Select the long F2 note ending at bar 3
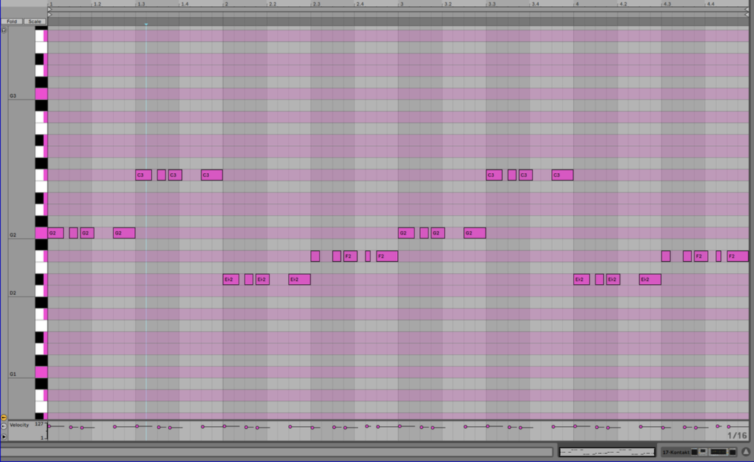 click(387, 256)
